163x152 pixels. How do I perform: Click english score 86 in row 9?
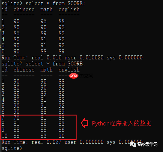pyautogui.click(x=62, y=130)
